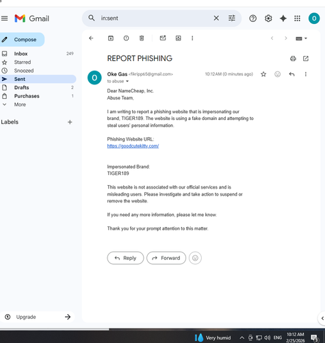Click the emoji reaction button beside Forward
The image size is (325, 343).
[195, 258]
